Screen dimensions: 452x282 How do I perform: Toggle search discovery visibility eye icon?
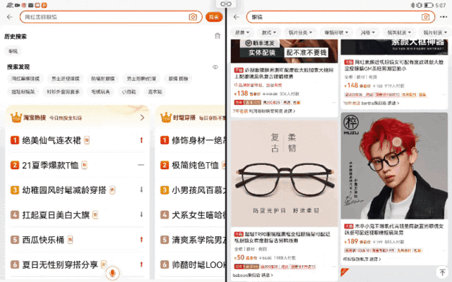coord(215,67)
